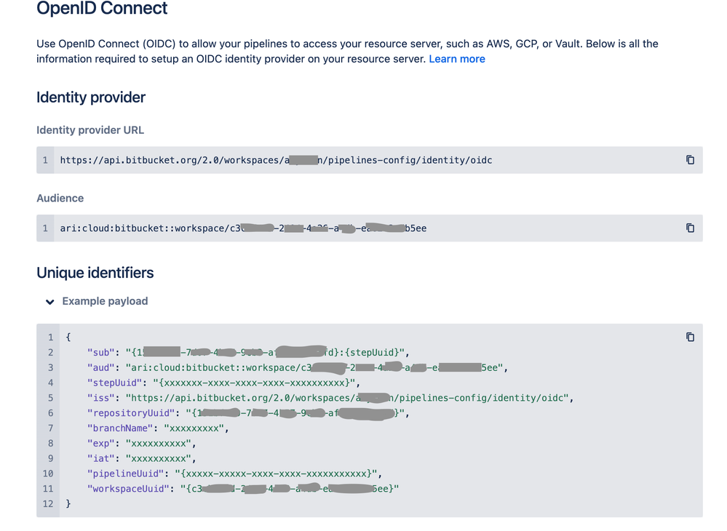727x531 pixels.
Task: Click the "iss" key in payload
Action: click(x=100, y=398)
